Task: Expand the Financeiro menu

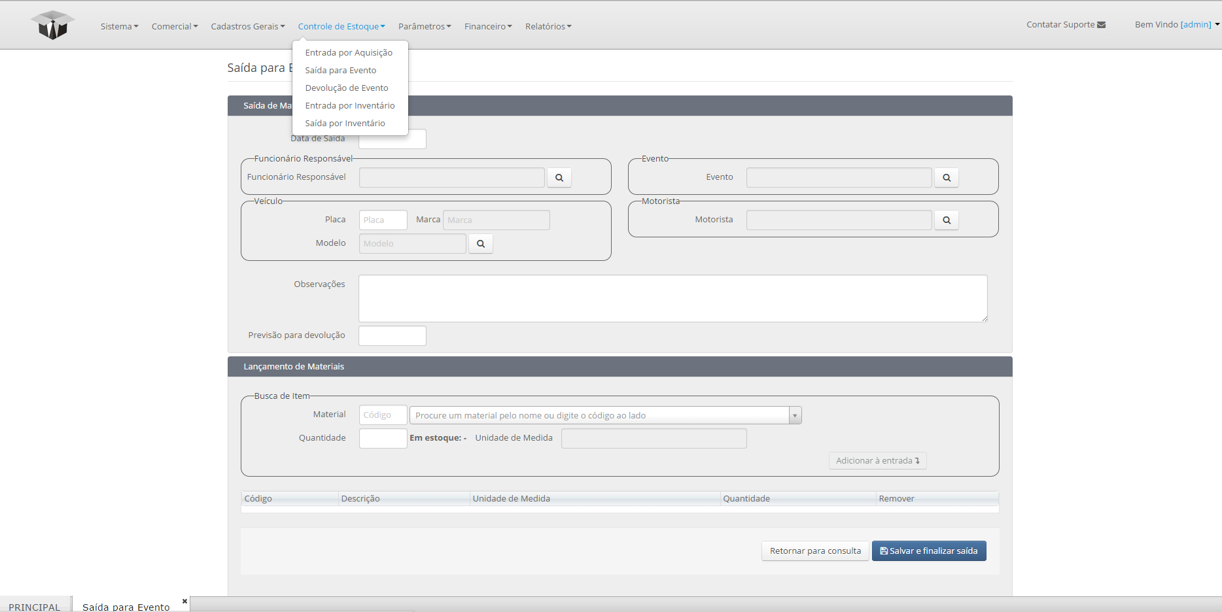Action: pos(488,26)
